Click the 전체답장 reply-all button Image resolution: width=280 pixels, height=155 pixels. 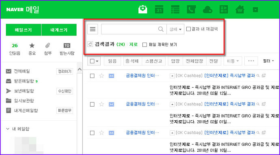pos(194,61)
